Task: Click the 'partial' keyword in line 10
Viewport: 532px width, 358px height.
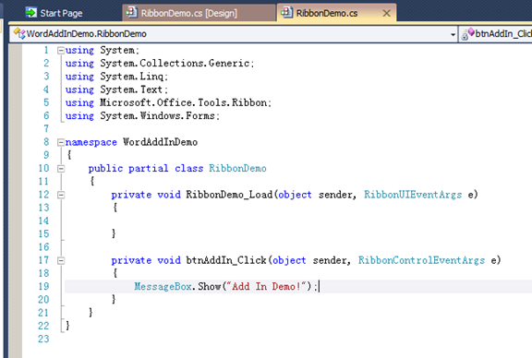Action: [149, 169]
